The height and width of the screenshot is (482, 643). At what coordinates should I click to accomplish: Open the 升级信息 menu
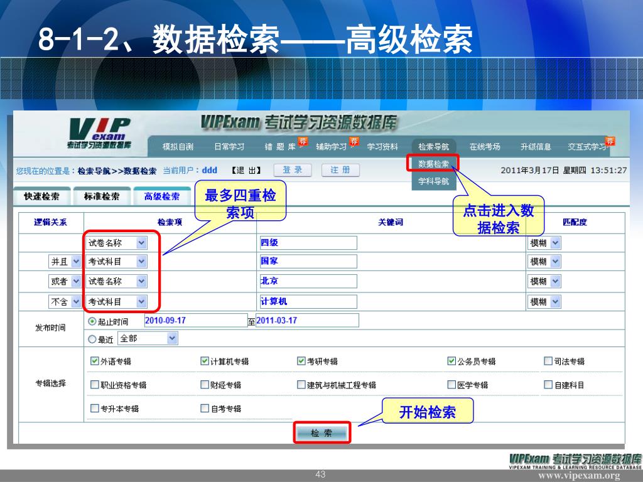[536, 147]
